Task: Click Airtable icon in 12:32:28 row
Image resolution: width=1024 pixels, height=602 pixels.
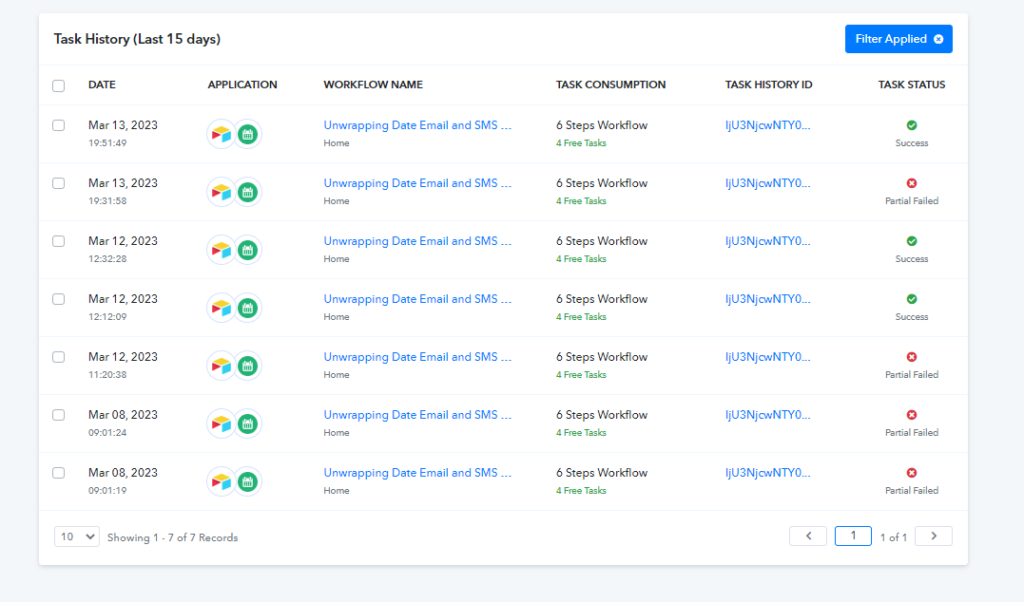Action: click(222, 251)
